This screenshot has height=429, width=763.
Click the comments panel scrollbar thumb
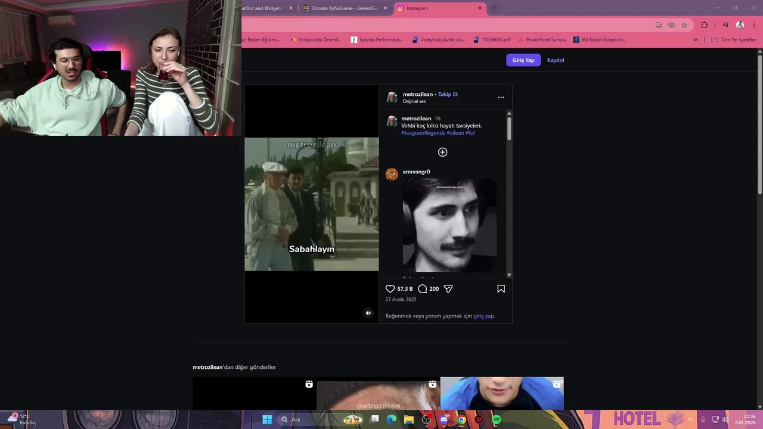(x=509, y=129)
